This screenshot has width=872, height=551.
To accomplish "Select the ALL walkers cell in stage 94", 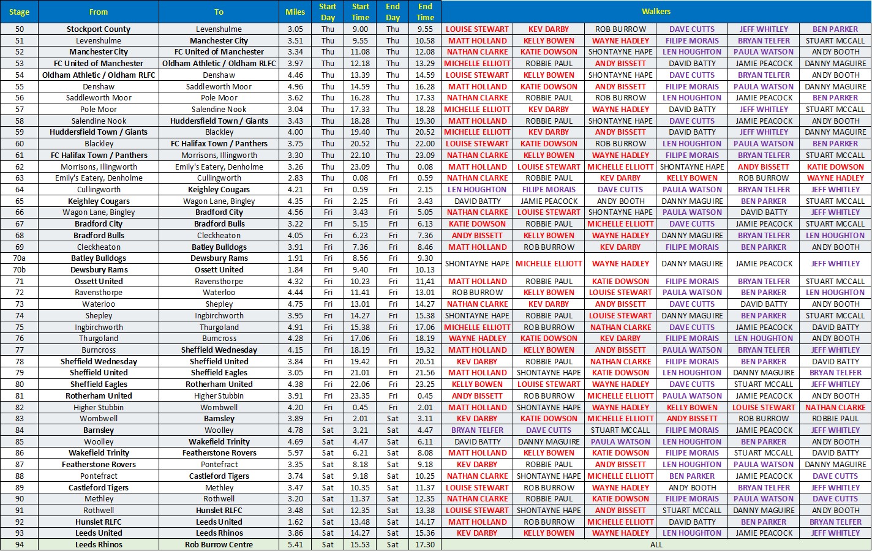I will 656,544.
